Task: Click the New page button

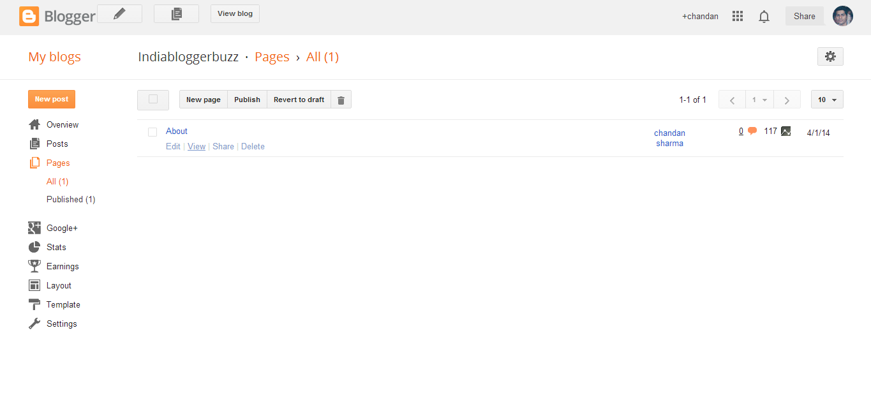Action: tap(204, 100)
